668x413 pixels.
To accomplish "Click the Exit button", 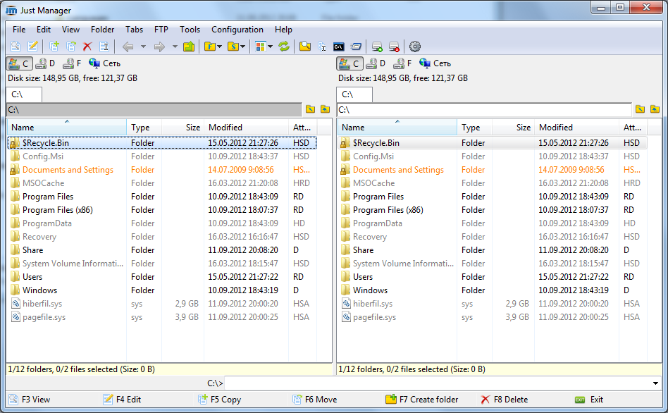I will [x=589, y=400].
